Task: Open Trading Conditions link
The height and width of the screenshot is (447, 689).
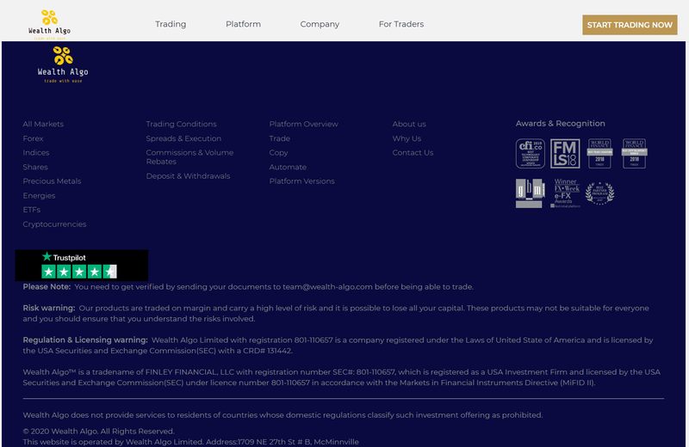Action: (x=181, y=124)
